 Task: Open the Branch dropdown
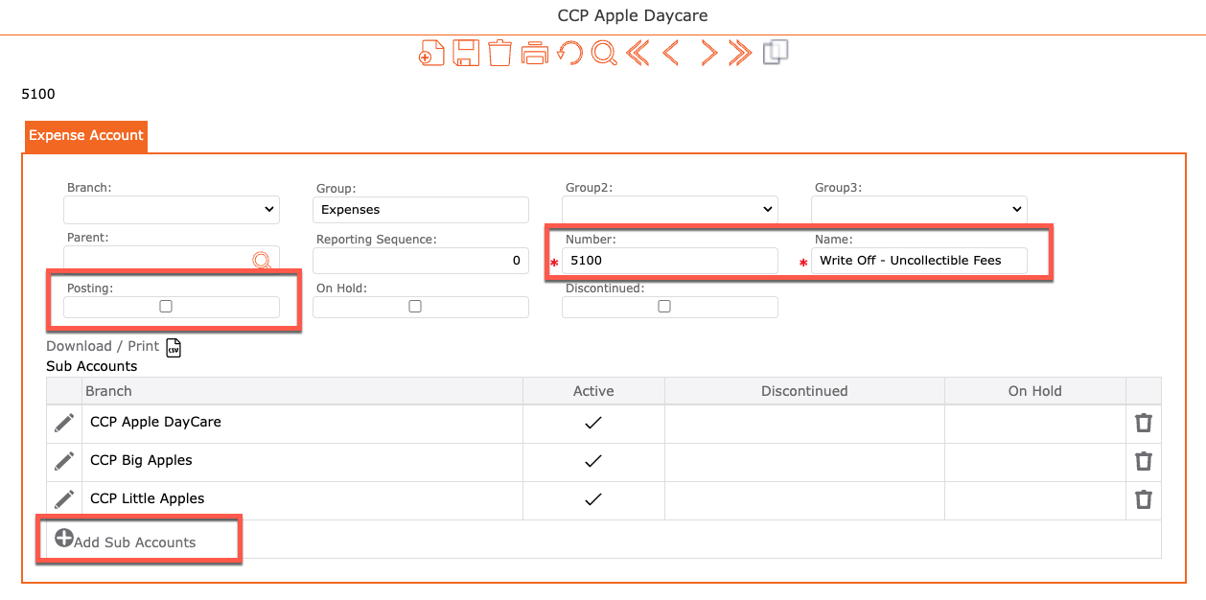pyautogui.click(x=172, y=209)
